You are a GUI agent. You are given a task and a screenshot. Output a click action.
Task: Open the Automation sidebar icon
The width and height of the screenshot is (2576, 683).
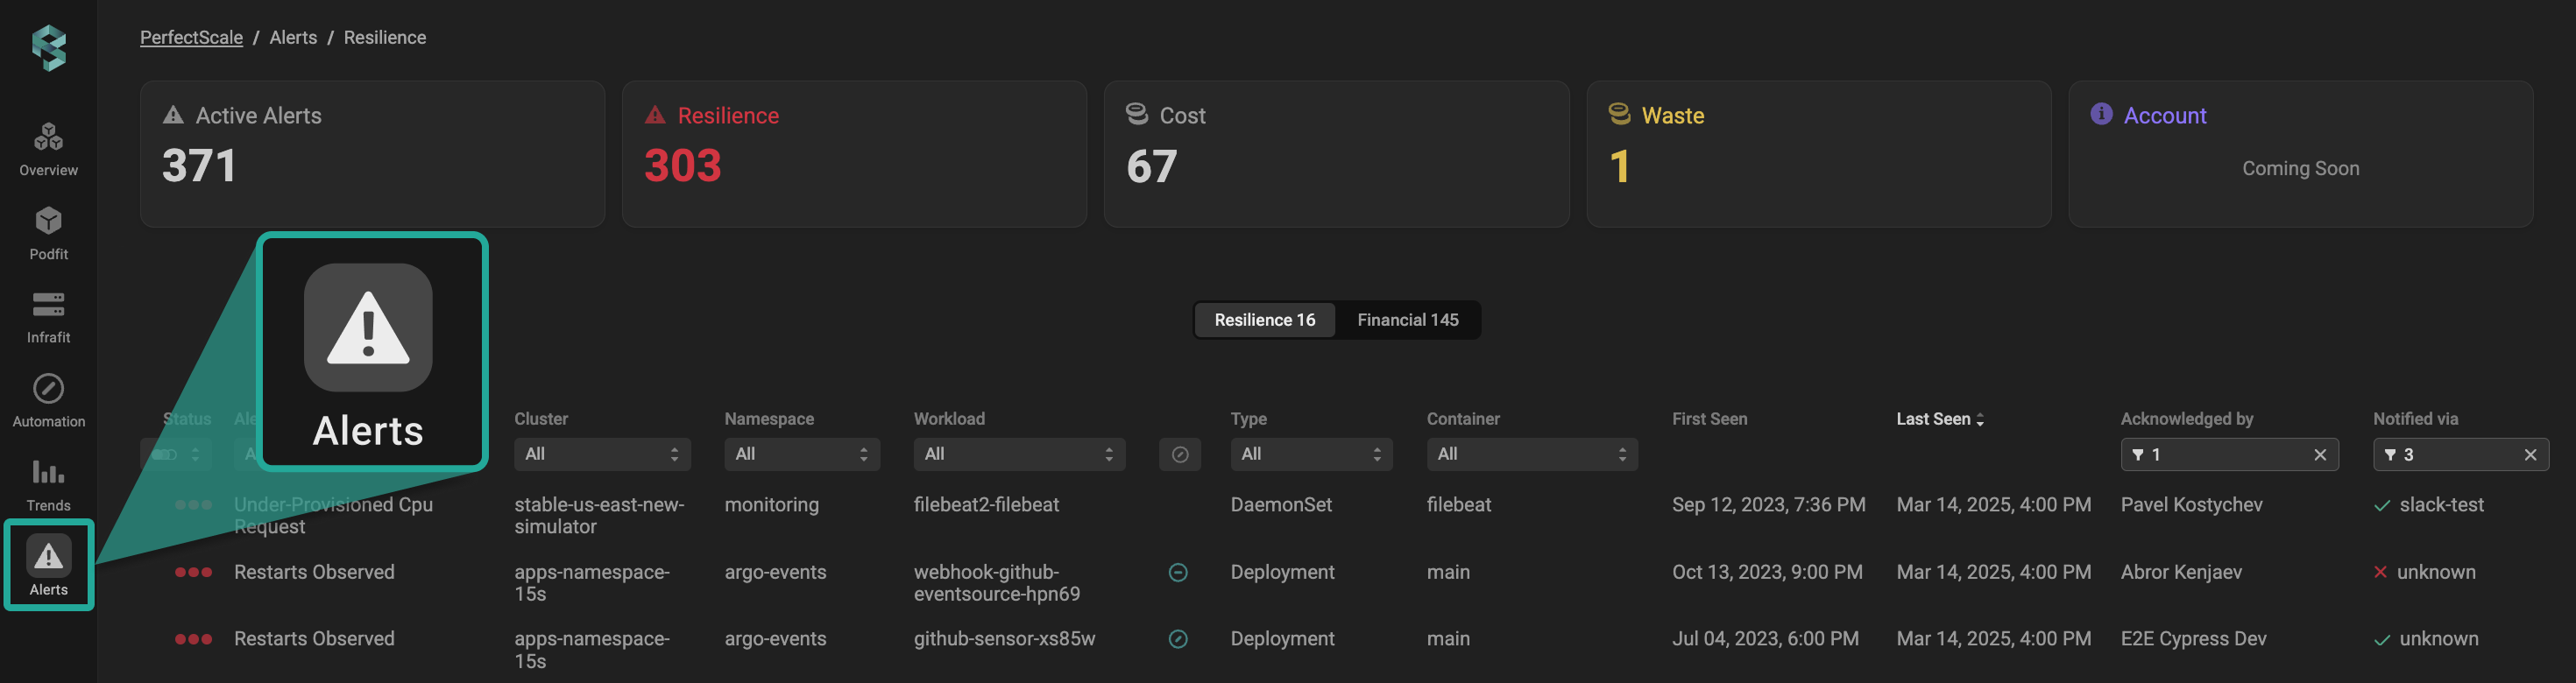click(48, 400)
